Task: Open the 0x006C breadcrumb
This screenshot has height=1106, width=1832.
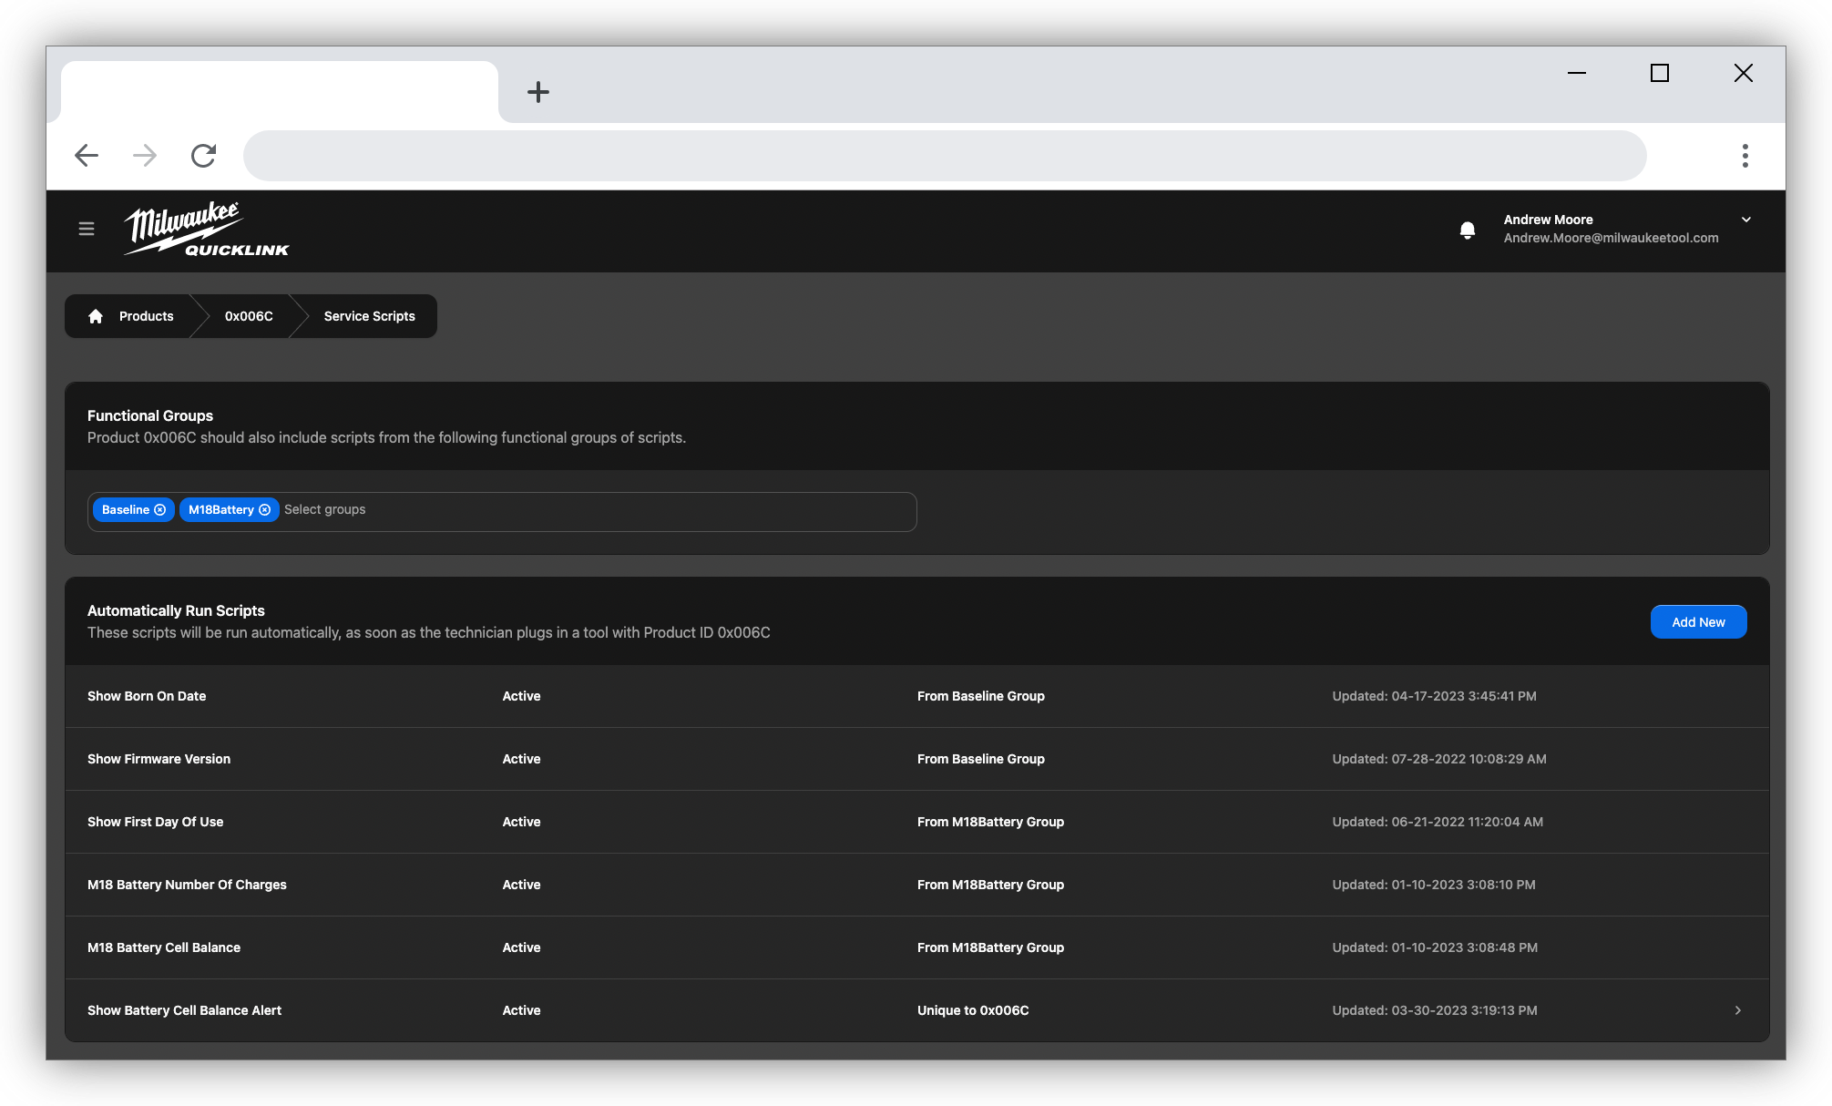Action: pyautogui.click(x=249, y=316)
